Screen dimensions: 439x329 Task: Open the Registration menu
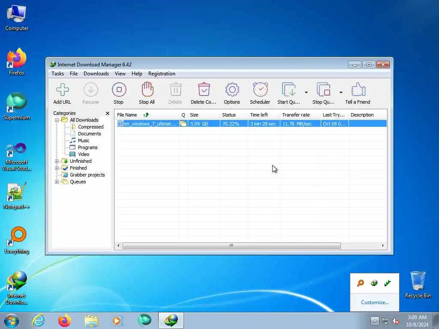pyautogui.click(x=162, y=74)
